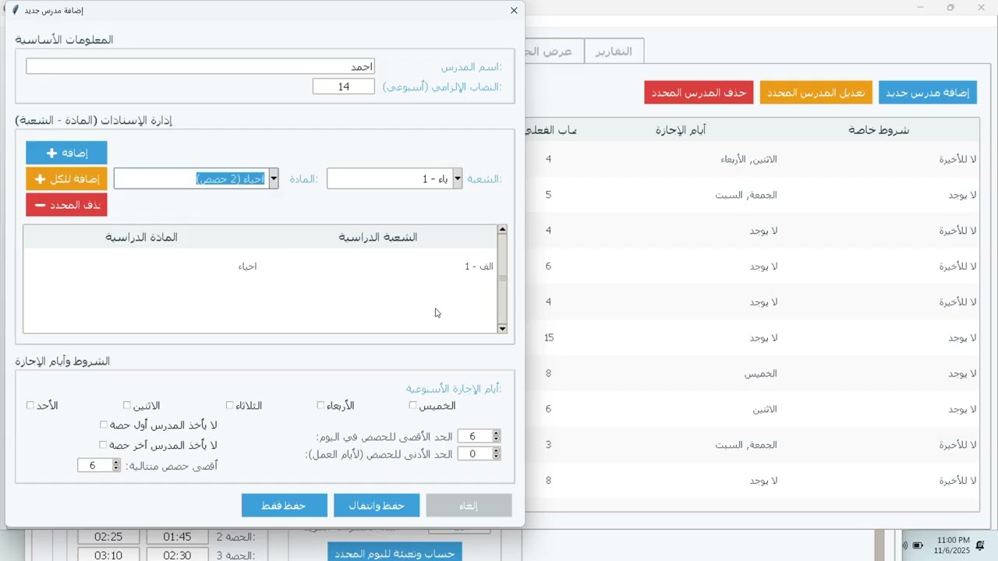Click the red حذف المحدد minus button in dialog
The width and height of the screenshot is (998, 561).
(66, 205)
